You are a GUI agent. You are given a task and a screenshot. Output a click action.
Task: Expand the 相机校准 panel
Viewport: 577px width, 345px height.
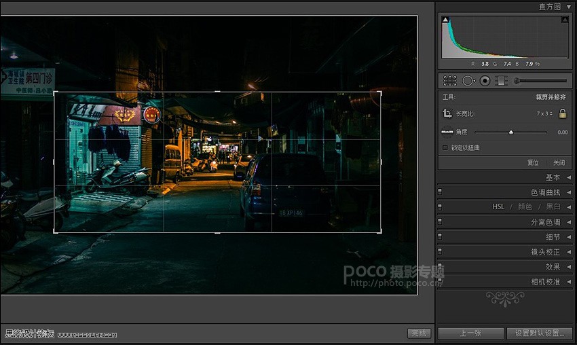tap(569, 282)
